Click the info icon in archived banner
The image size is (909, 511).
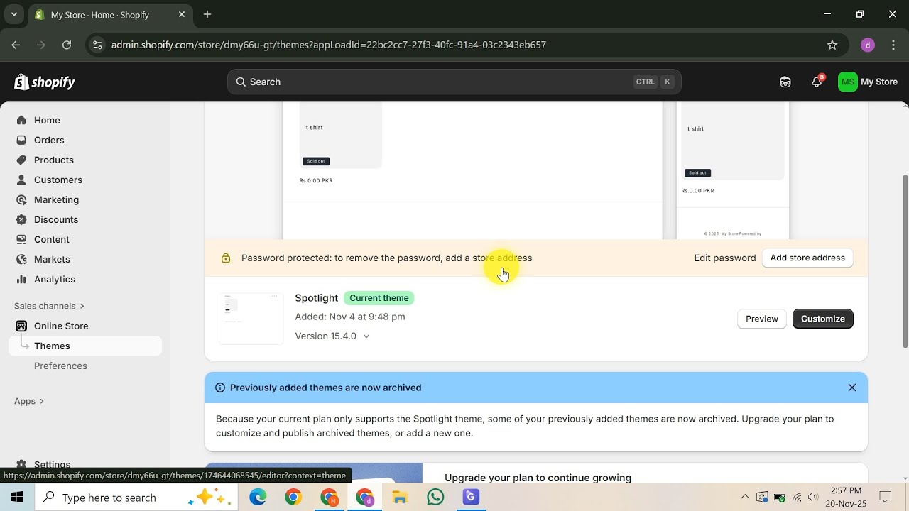tap(220, 388)
